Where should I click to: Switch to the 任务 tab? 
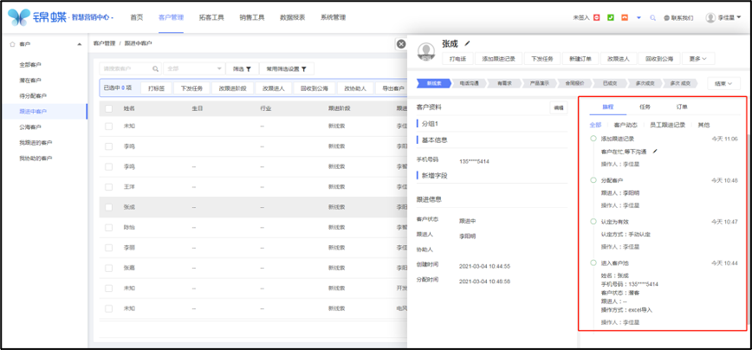[x=645, y=107]
